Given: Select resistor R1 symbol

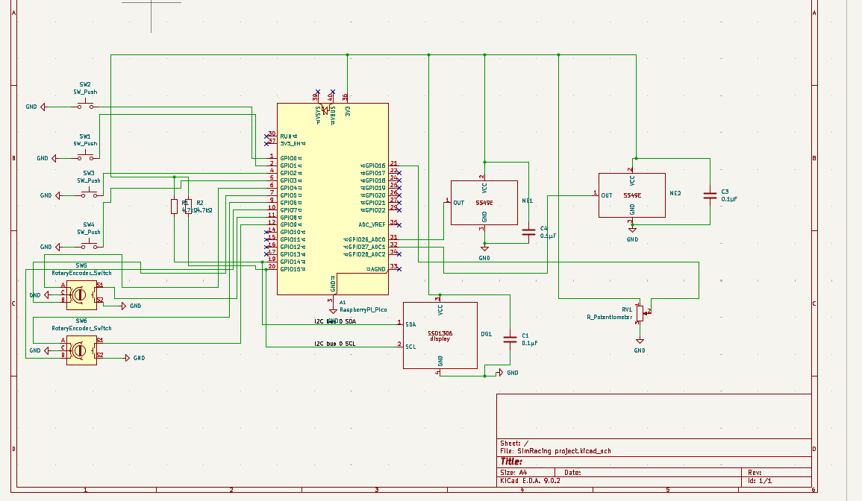Looking at the screenshot, I should (x=175, y=207).
